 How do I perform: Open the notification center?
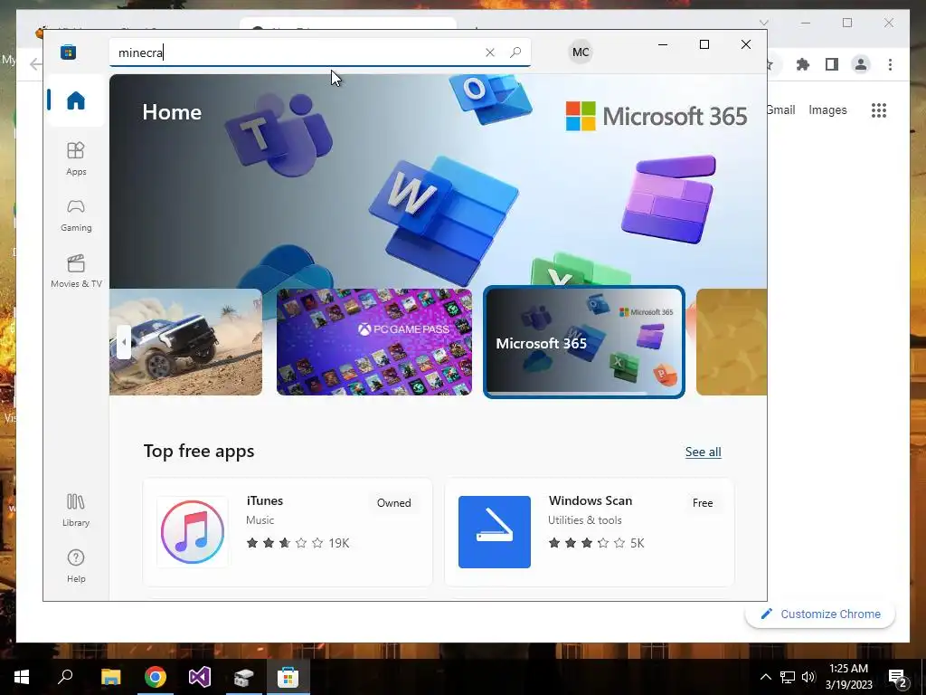(898, 677)
